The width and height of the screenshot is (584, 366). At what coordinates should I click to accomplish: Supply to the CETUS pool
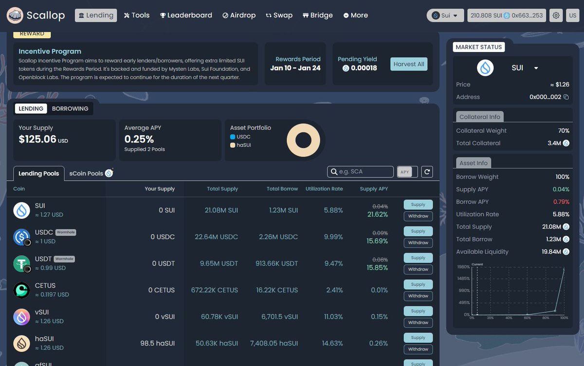click(418, 284)
